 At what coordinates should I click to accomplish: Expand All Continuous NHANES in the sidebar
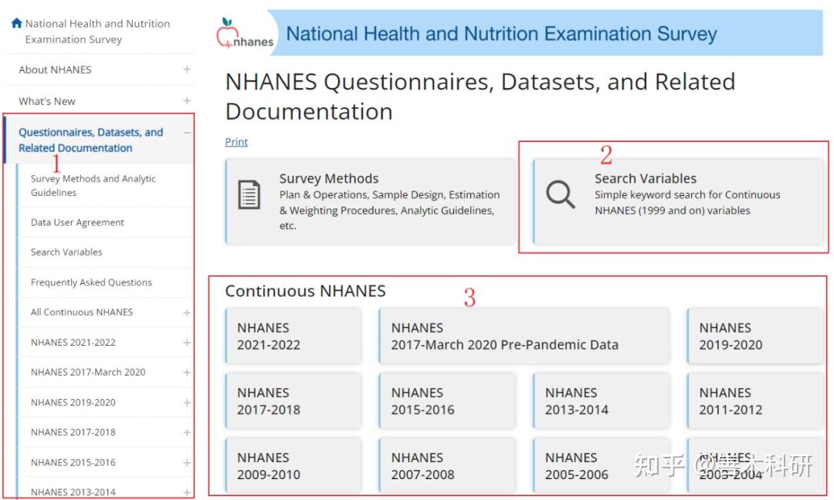(x=185, y=312)
